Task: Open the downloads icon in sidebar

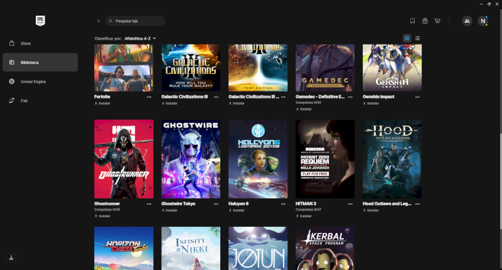Action: 11,257
